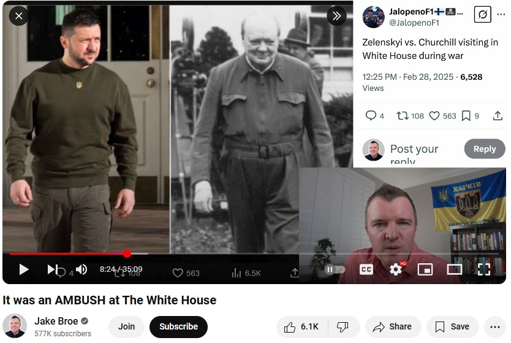The height and width of the screenshot is (343, 511).
Task: Share this video
Action: (393, 326)
